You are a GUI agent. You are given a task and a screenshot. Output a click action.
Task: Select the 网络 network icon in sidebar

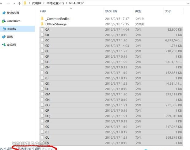tap(4, 37)
